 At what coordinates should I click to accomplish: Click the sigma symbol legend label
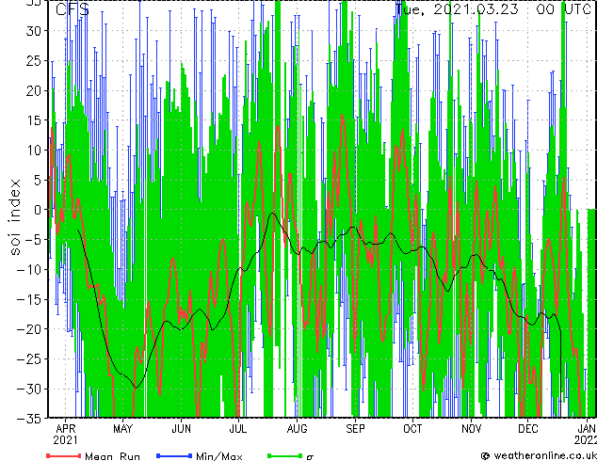coord(310,457)
